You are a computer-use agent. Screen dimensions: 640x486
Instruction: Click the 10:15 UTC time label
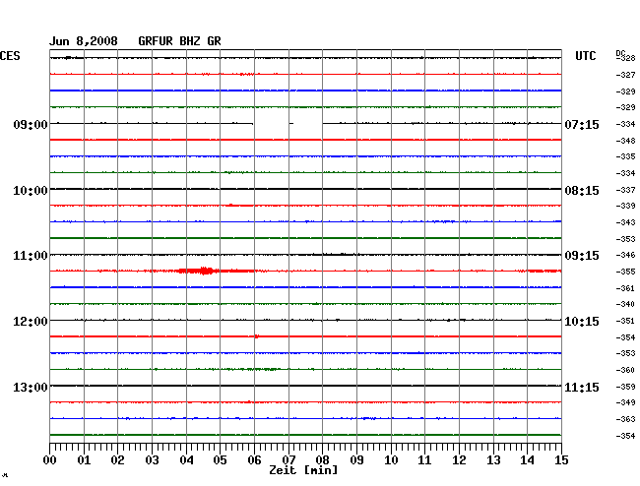tap(582, 322)
